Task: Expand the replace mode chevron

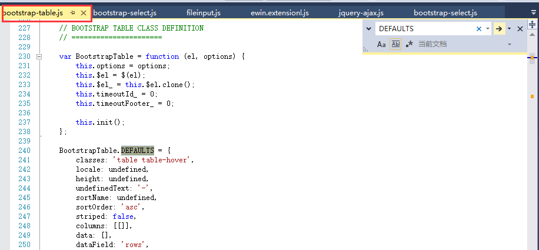Action: pos(369,29)
